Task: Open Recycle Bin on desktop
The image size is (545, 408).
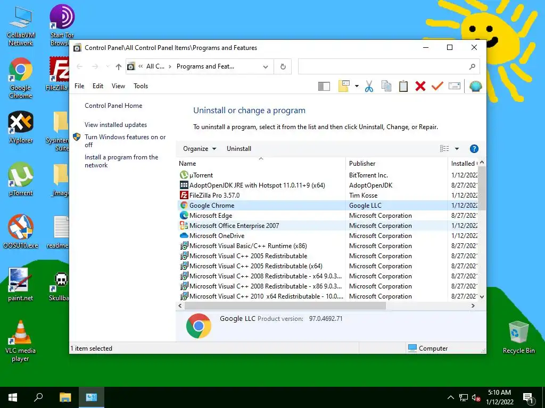Action: pos(518,337)
